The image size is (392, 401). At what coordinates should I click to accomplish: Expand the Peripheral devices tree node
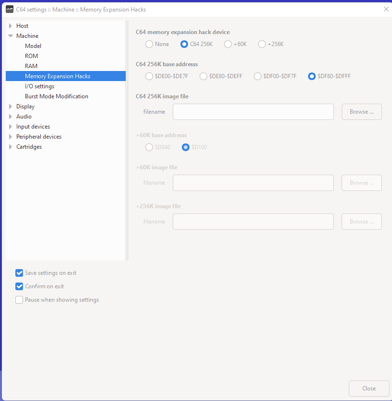[x=11, y=137]
